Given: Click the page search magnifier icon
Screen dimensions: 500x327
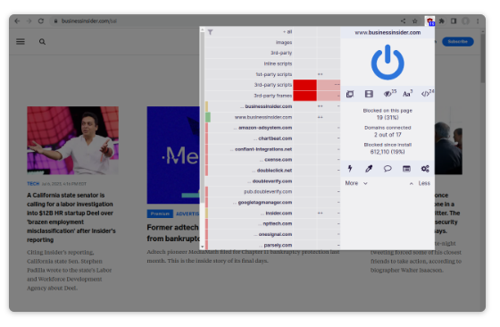Looking at the screenshot, I should [42, 41].
